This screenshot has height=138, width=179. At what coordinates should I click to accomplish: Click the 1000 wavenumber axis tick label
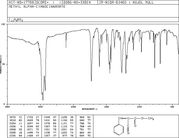(139, 107)
